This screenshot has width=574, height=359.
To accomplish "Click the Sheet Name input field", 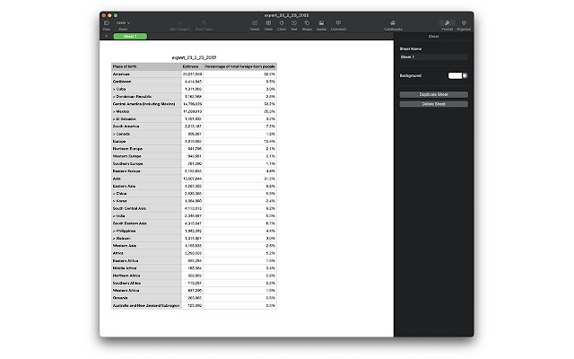I will (433, 57).
